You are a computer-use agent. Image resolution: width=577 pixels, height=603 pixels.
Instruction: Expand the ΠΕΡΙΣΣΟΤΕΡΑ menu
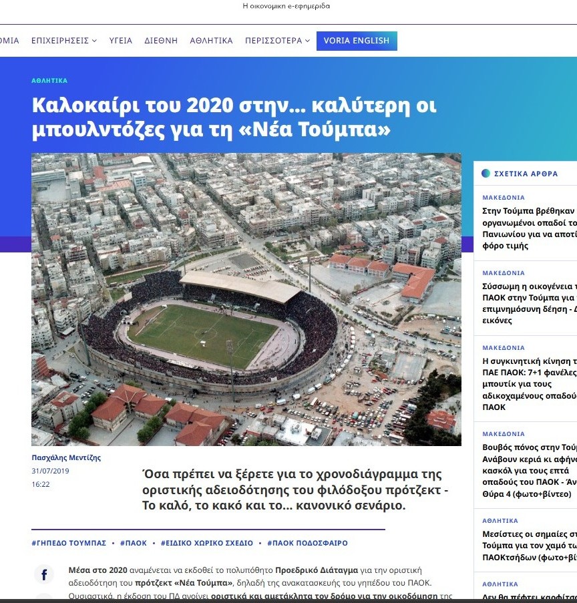pos(277,40)
